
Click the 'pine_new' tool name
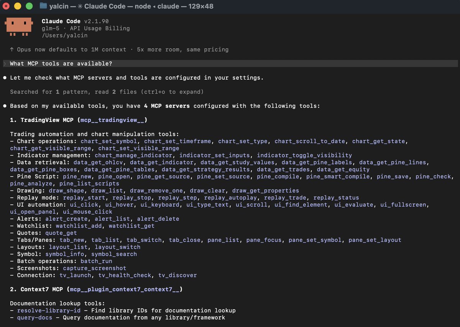[x=77, y=177]
